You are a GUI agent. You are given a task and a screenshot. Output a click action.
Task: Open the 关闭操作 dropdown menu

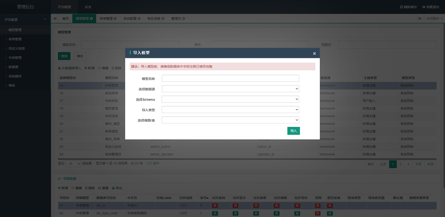pos(434,18)
